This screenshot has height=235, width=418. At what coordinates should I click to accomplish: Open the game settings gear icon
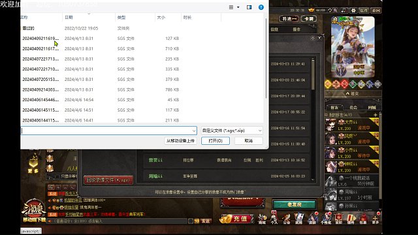point(353,10)
